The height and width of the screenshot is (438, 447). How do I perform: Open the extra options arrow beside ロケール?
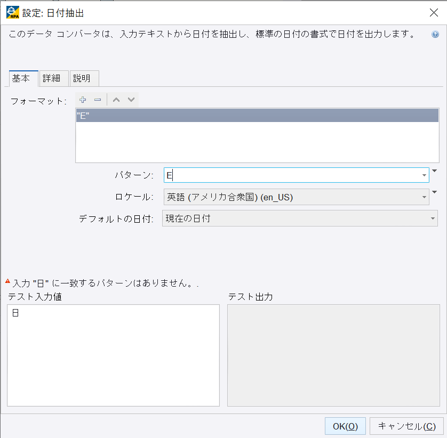(x=434, y=192)
